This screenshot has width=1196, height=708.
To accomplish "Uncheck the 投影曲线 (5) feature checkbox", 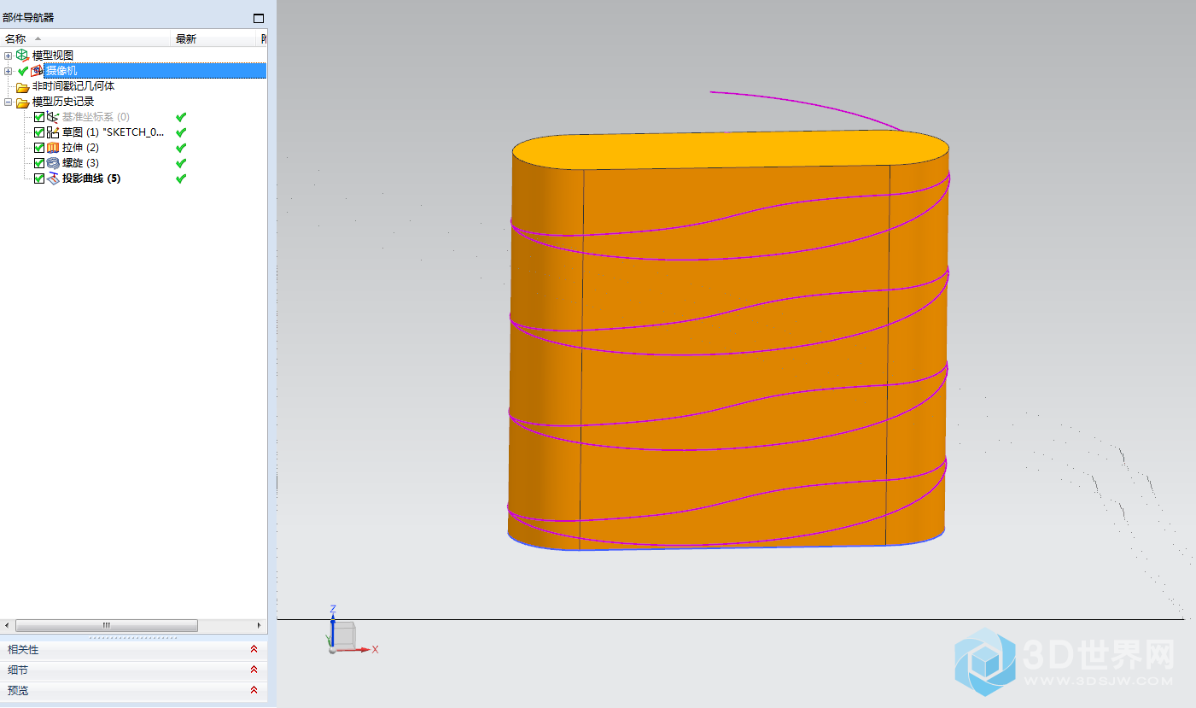I will tap(39, 178).
